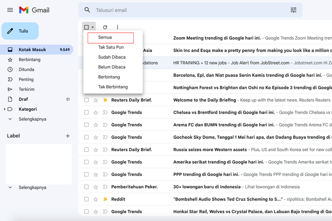Image resolution: width=332 pixels, height=221 pixels.
Task: Open the select dropdown arrow beside checkbox
Action: 93,27
